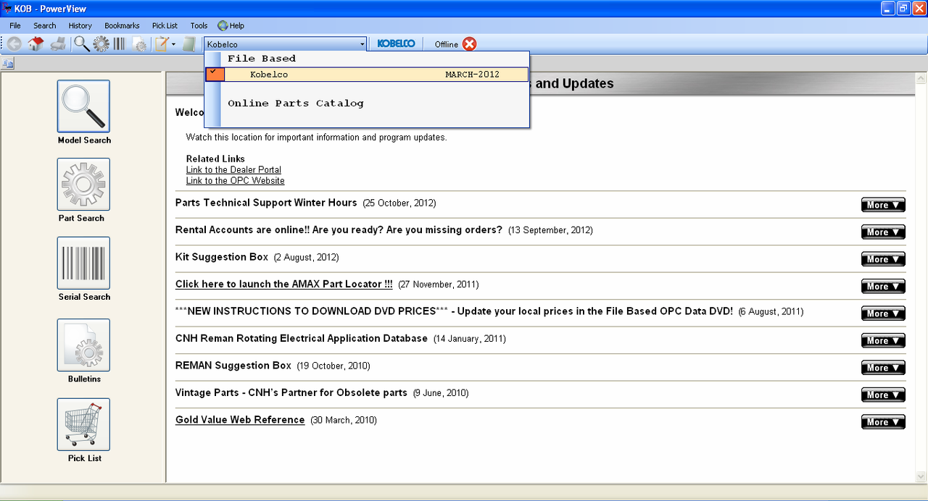Viewport: 928px width, 501px height.
Task: Open the Tools menu
Action: [199, 25]
